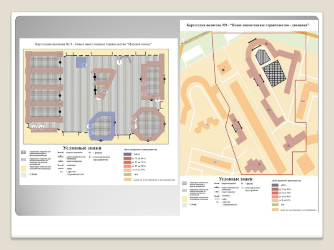
Task: Click the brown 75–99% swatch in polygon №9 legend
Action: pos(275,189)
